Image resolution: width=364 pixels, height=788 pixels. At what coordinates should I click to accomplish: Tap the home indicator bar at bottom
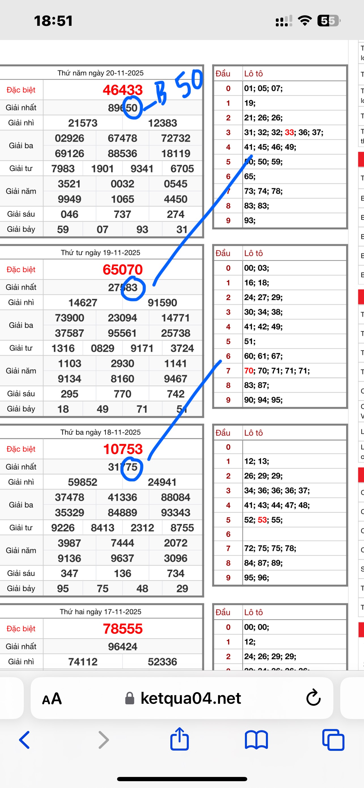(x=182, y=779)
